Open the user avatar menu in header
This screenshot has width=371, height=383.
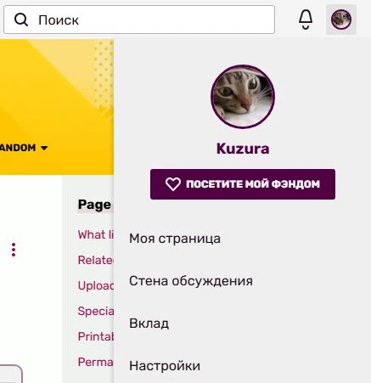tap(341, 20)
